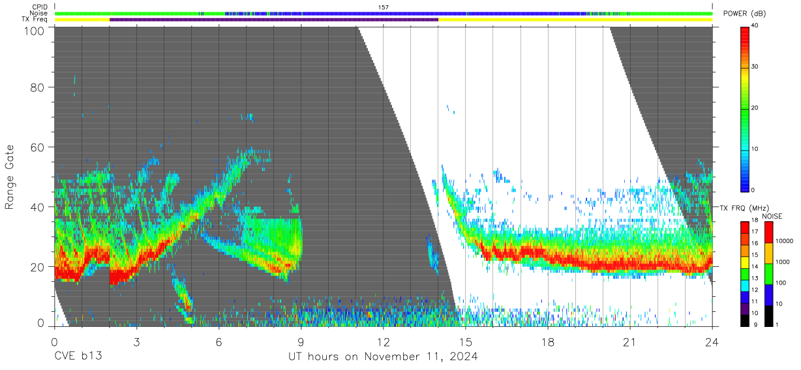Click the TX Freq row label
The height and width of the screenshot is (370, 801).
(x=35, y=20)
